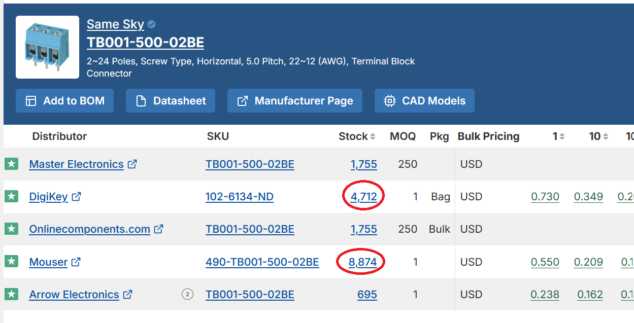Open the CAD Models button

point(424,101)
